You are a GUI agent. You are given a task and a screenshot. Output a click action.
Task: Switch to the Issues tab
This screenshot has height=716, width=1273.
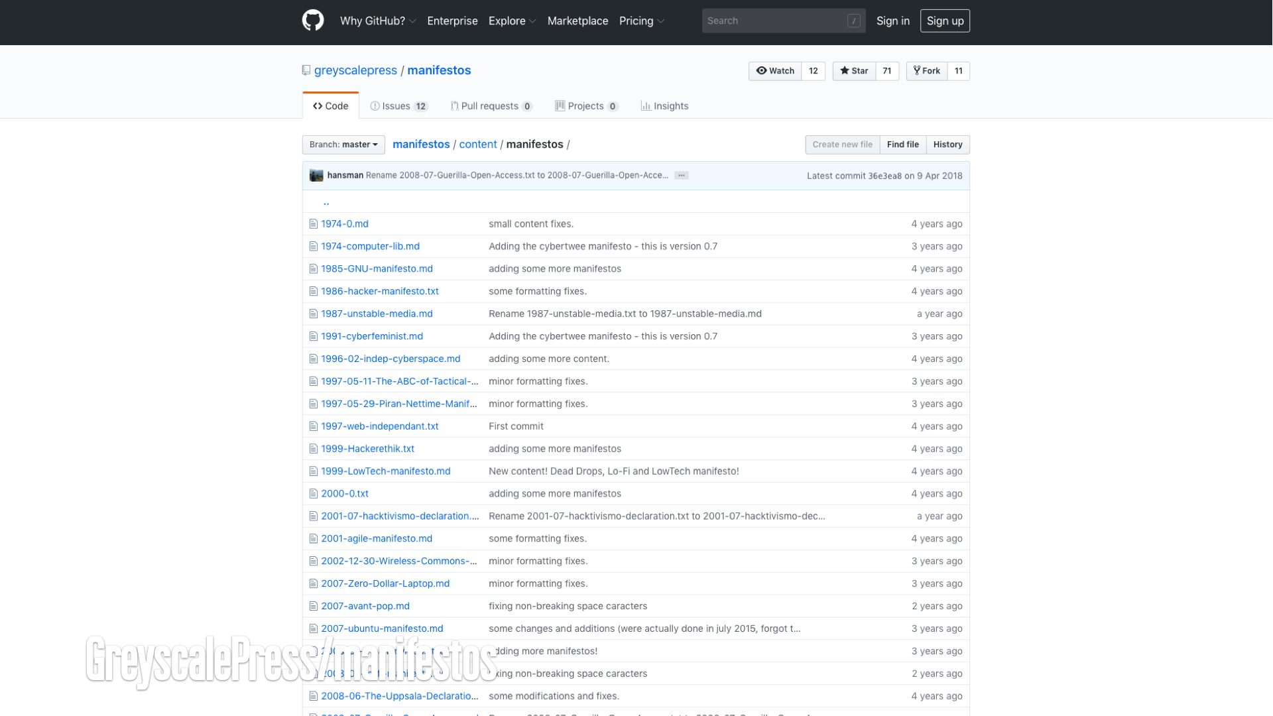[x=399, y=106]
